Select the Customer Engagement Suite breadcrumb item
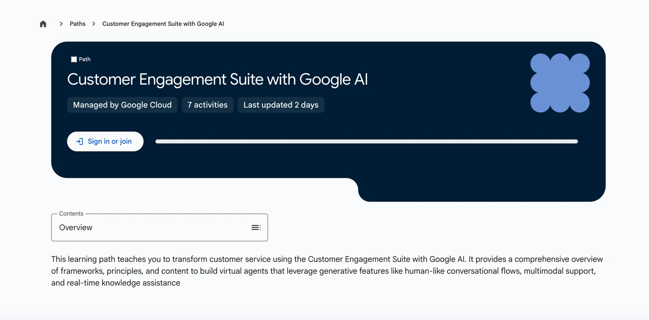The width and height of the screenshot is (649, 320). pyautogui.click(x=163, y=24)
